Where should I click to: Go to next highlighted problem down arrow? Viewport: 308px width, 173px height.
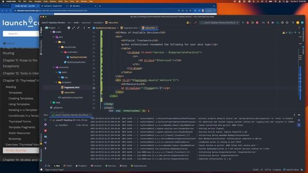click(299, 33)
